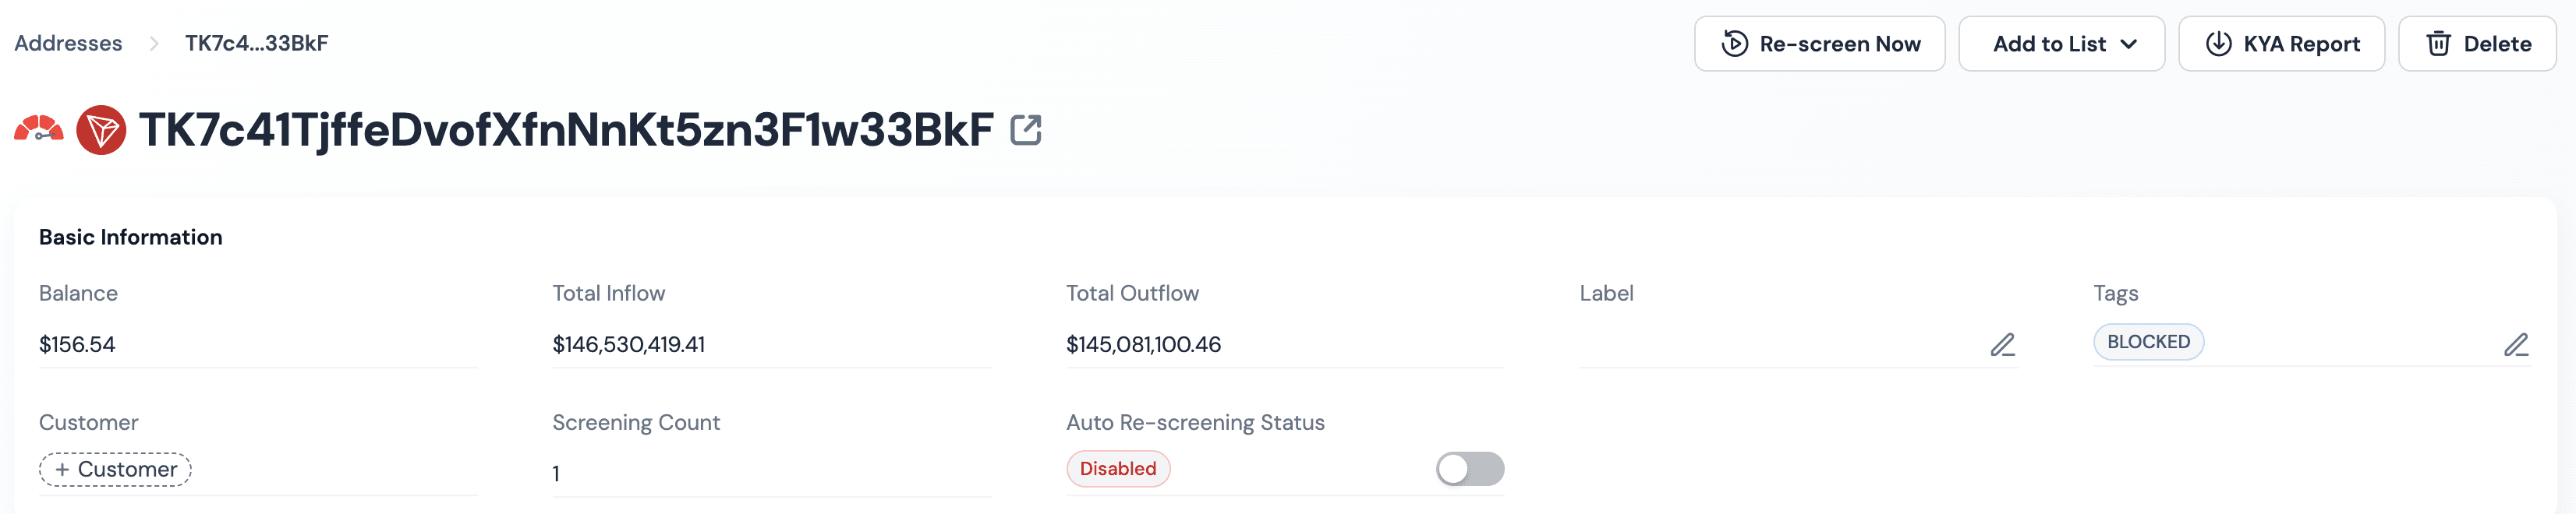Click the Label edit pencil icon
Viewport: 2576px width, 514px height.
point(2002,345)
